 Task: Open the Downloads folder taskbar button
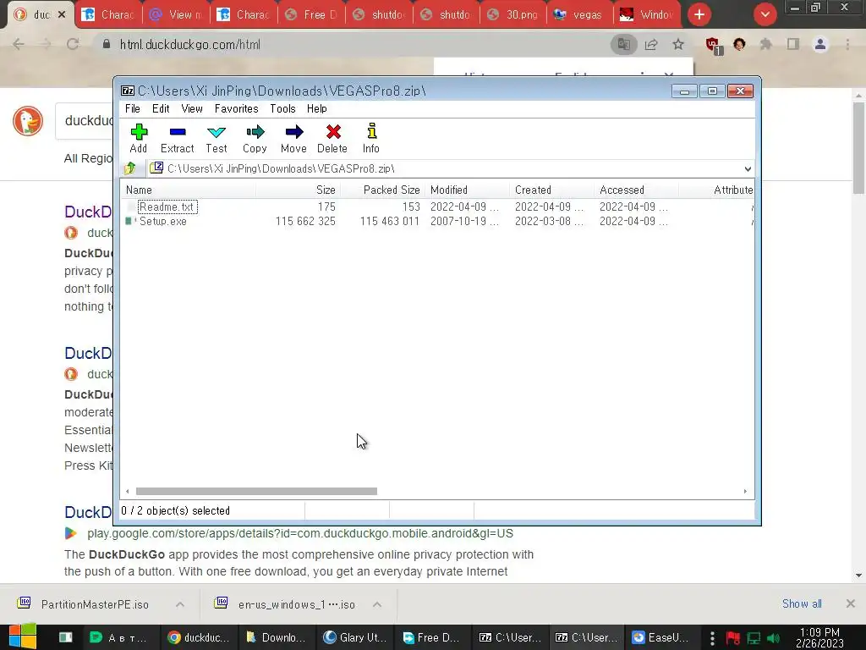[x=277, y=637]
